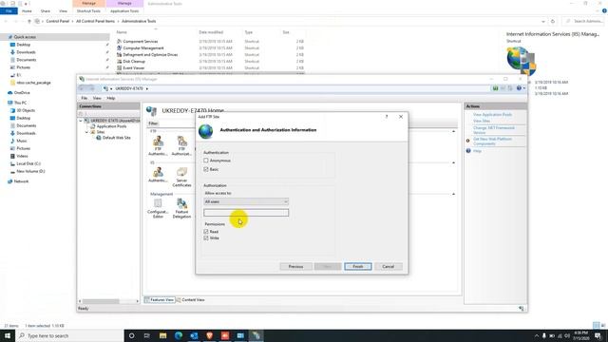Open the FTP Authorization feature icon
The image size is (608, 342).
tap(181, 145)
